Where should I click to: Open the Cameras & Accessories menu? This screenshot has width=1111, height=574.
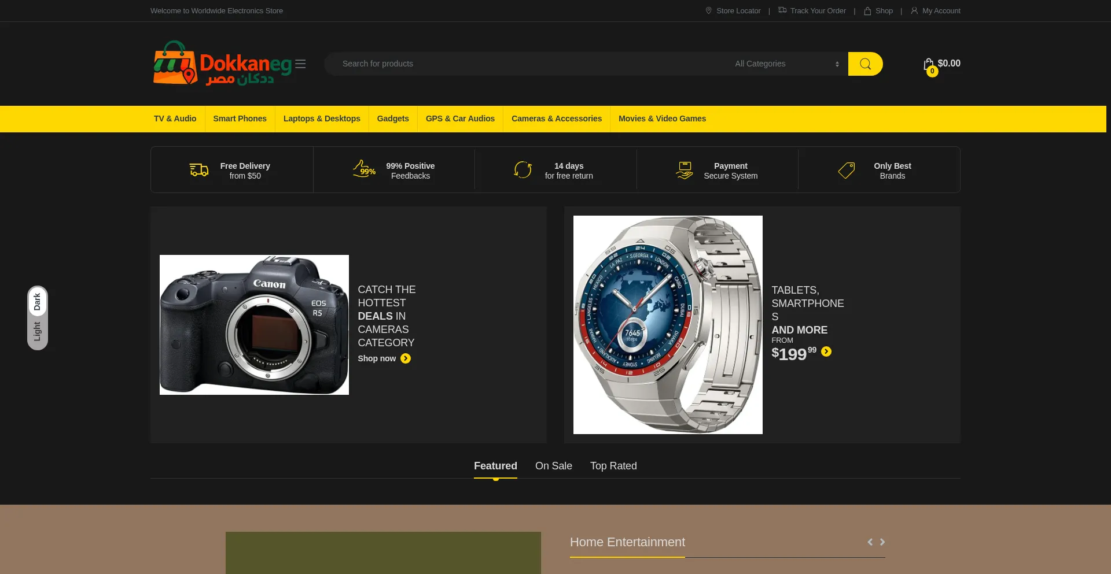557,118
